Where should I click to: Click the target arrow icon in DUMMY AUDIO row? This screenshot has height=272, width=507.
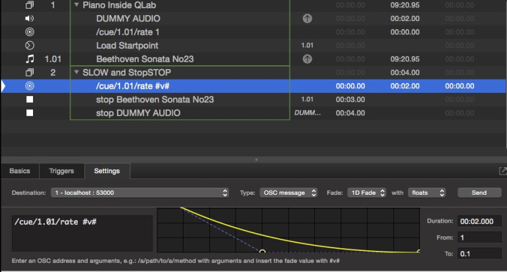[307, 18]
